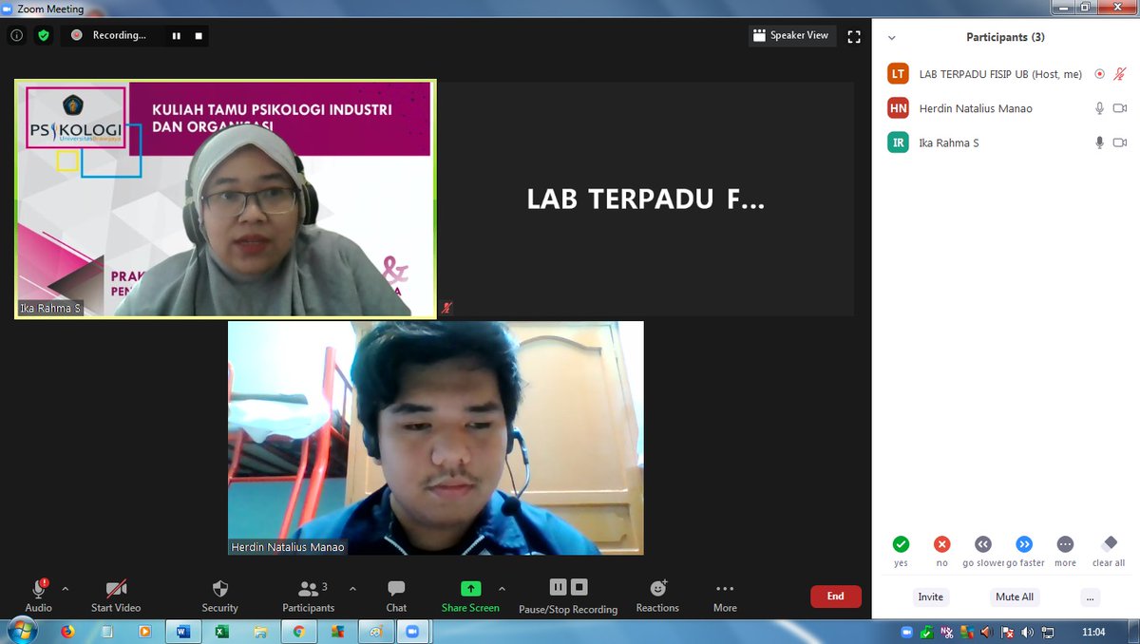Open network connection tray icon
1140x644 pixels.
click(x=1047, y=632)
